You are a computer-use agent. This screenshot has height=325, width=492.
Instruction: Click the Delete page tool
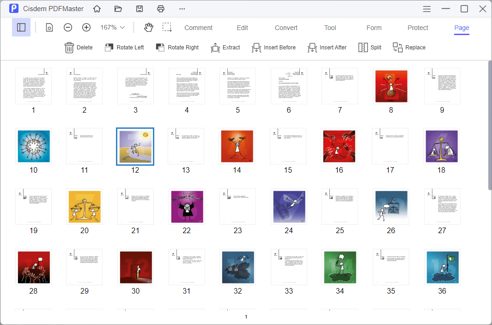tap(79, 47)
